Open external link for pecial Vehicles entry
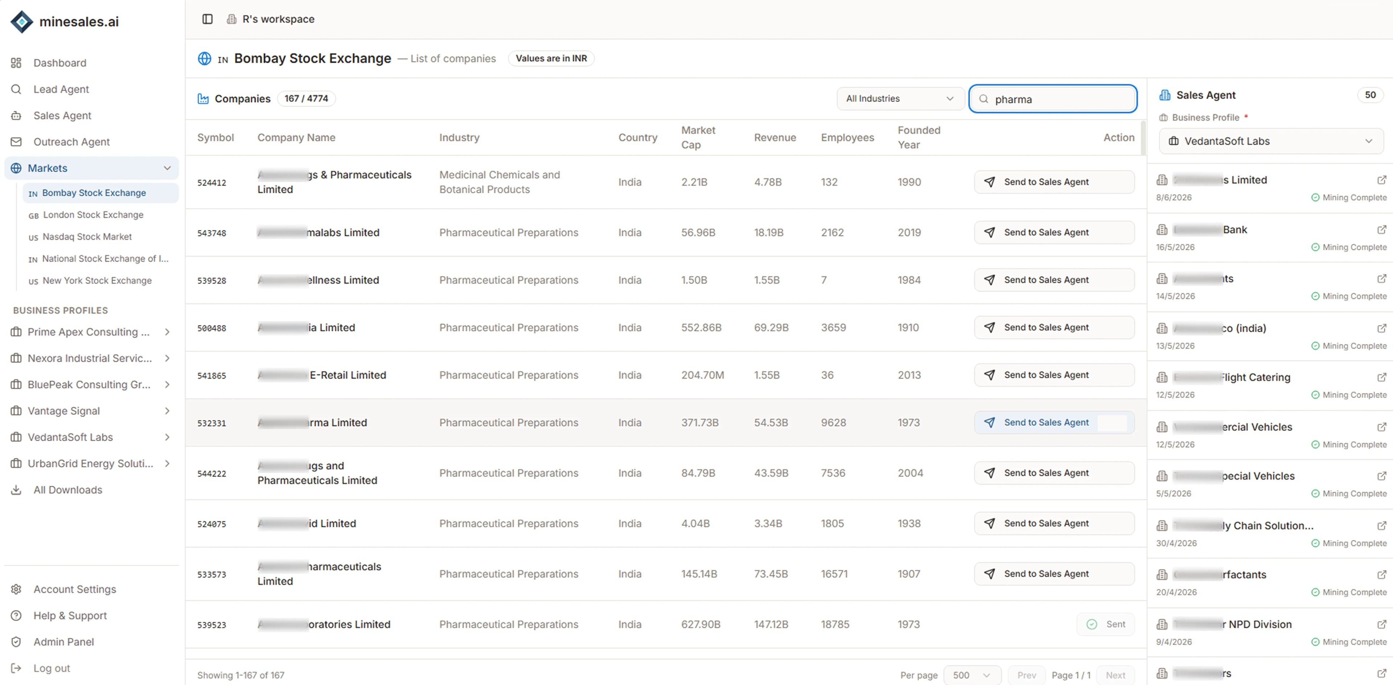This screenshot has height=685, width=1393. tap(1381, 476)
